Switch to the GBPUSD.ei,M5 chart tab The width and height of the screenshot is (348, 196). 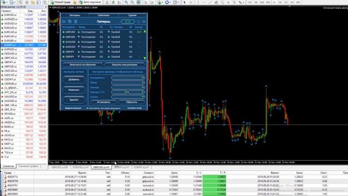(59, 167)
